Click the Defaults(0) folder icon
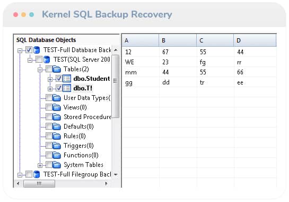This screenshot has width=289, height=202. click(x=57, y=127)
